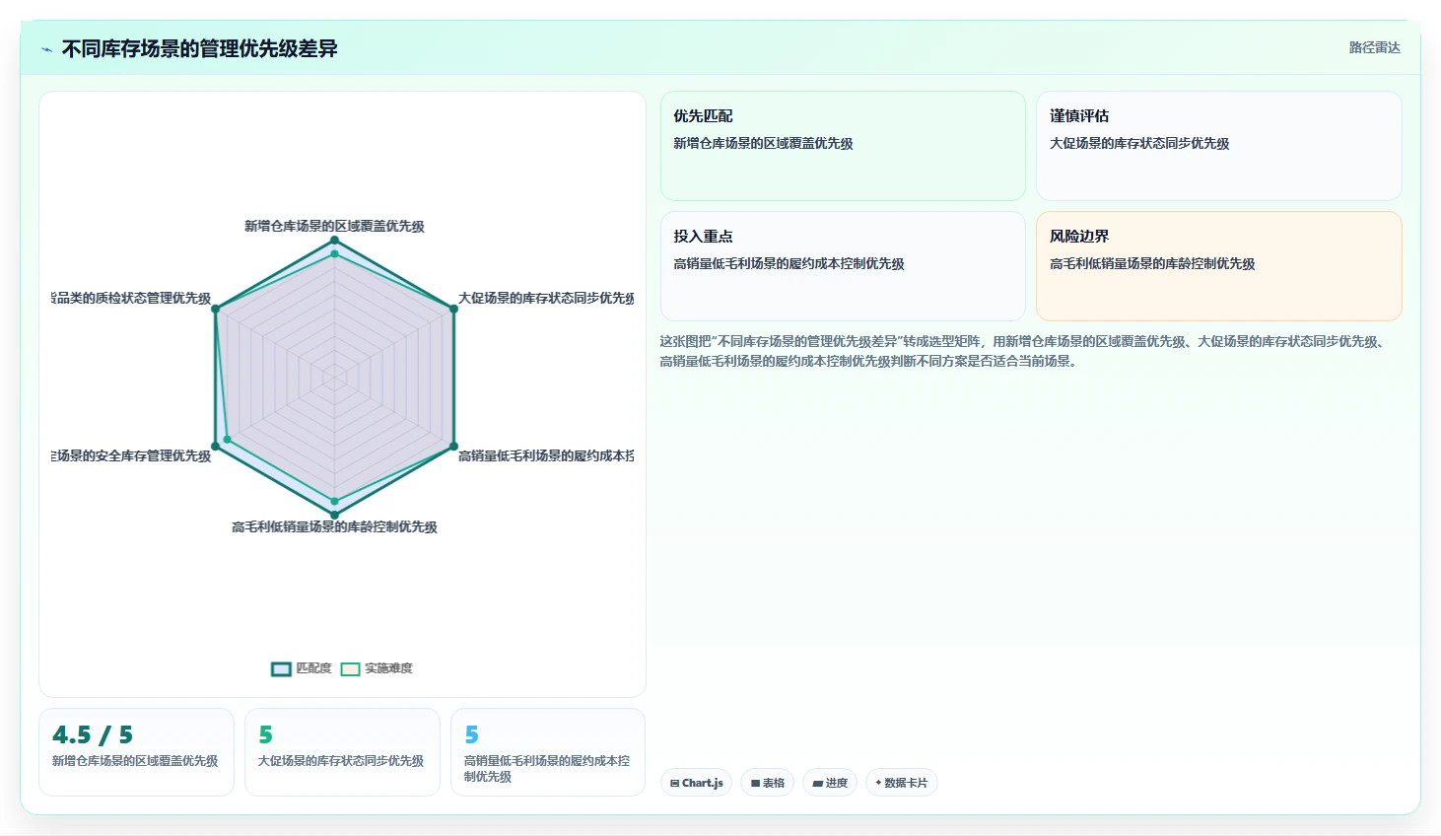This screenshot has width=1441, height=836.
Task: Open the 优先匹配 card
Action: point(843,146)
